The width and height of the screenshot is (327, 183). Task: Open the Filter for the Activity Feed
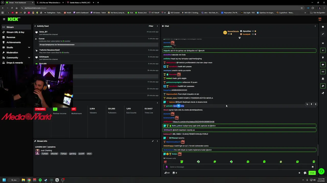pyautogui.click(x=151, y=26)
